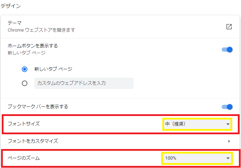Choose the custom web address radio button
Viewport: 241px width, 168px height.
pos(25,83)
